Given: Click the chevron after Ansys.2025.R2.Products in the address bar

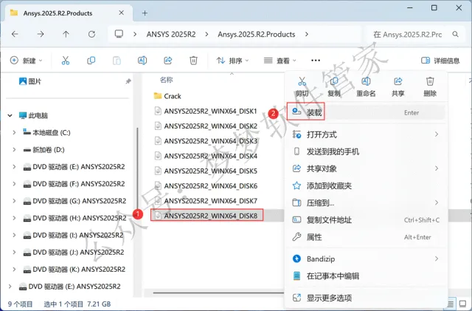Looking at the screenshot, I should tap(307, 34).
